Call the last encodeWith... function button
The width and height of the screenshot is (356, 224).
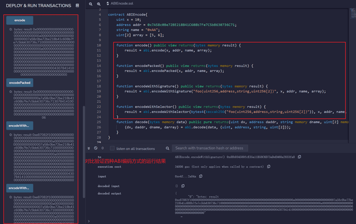(19, 188)
